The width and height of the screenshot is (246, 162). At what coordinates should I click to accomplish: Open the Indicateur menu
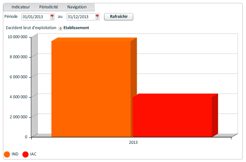coord(21,7)
